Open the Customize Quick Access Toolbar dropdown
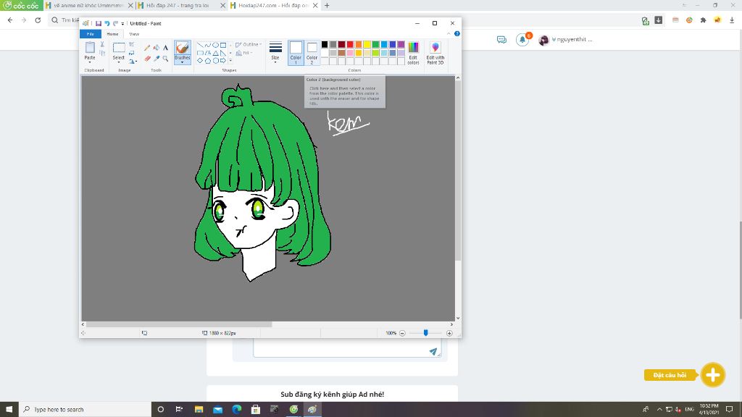 (x=122, y=23)
